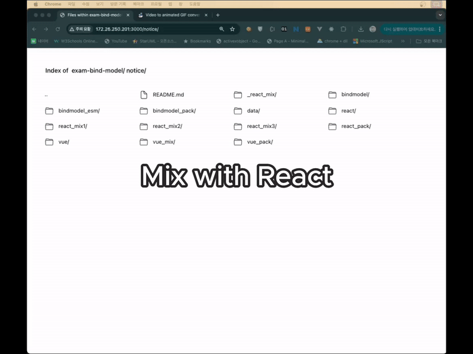
Task: Open the downloads icon in toolbar
Action: pyautogui.click(x=361, y=29)
